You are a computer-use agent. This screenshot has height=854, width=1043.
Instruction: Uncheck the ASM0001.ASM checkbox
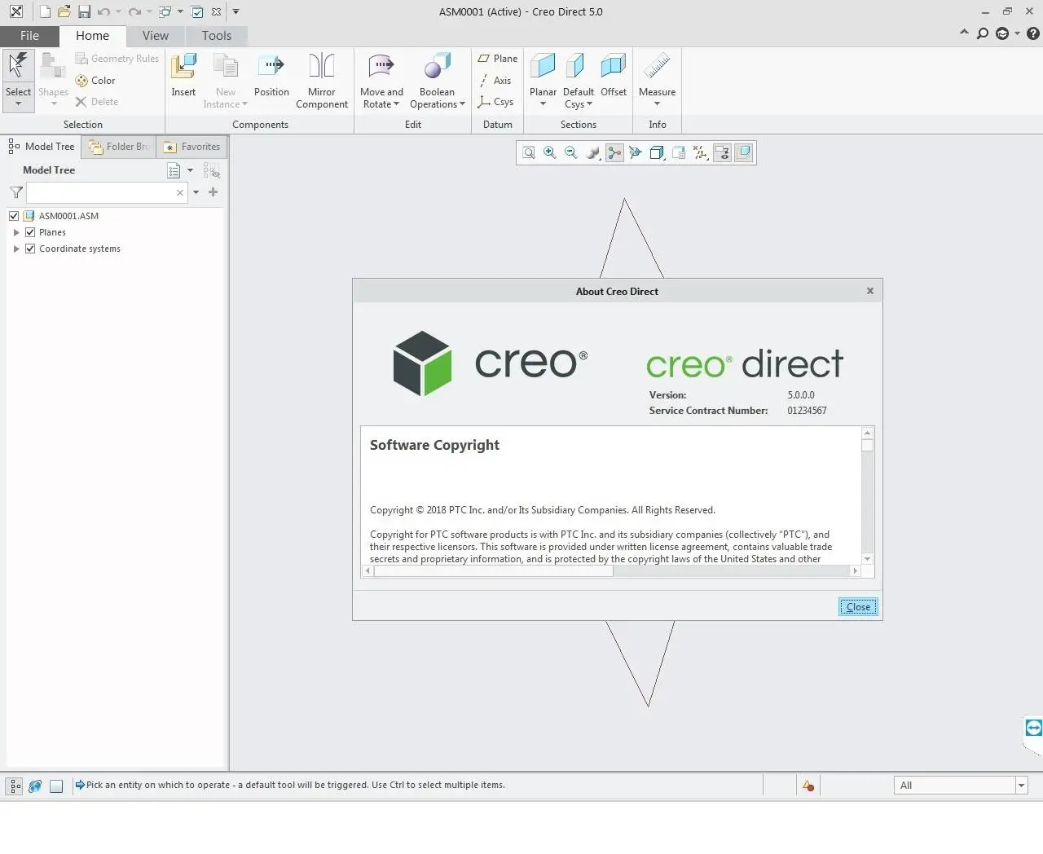pyautogui.click(x=14, y=216)
